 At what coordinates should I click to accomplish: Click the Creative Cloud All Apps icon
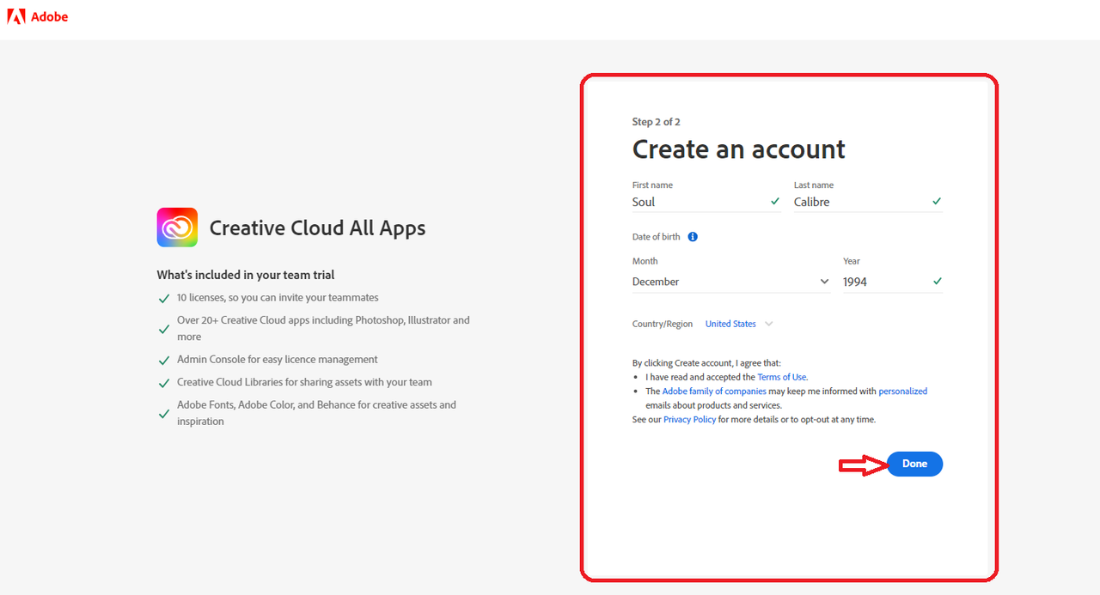pos(177,228)
